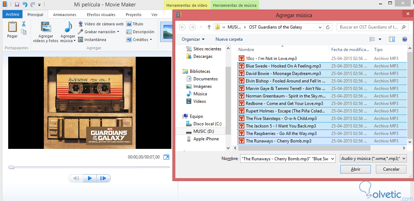Click the Cut scissors icon
Screen dimensions: 414x201
[x=24, y=24]
